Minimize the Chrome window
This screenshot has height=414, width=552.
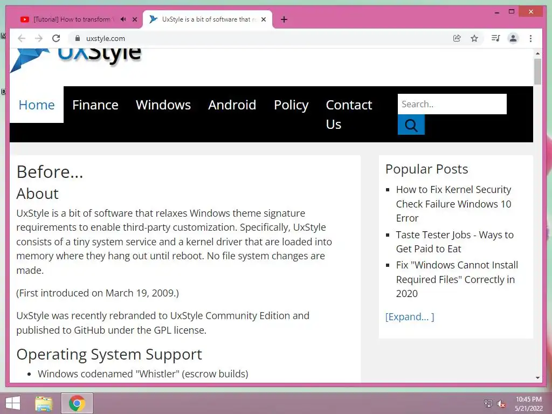(496, 12)
